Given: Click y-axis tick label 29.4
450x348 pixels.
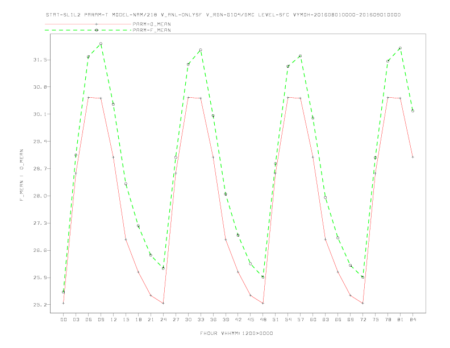Looking at the screenshot, I should (40, 141).
